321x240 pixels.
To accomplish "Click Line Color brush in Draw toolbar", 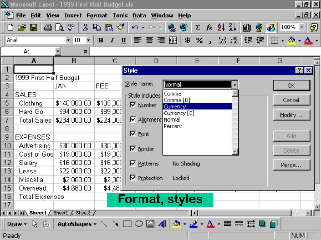I will [x=193, y=224].
